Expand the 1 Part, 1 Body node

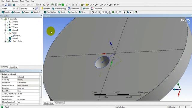click(5, 41)
